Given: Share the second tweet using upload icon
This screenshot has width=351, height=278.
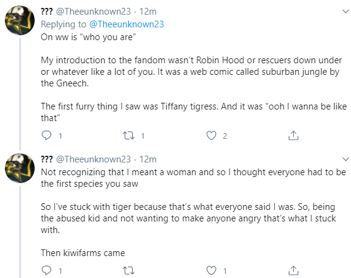Looking at the screenshot, I should (x=293, y=270).
